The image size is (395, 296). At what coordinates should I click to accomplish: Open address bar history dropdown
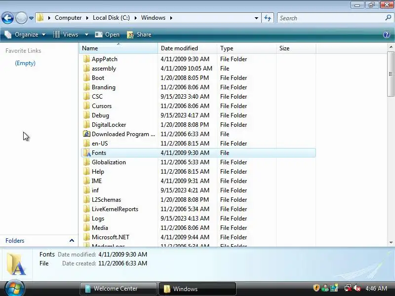point(256,18)
